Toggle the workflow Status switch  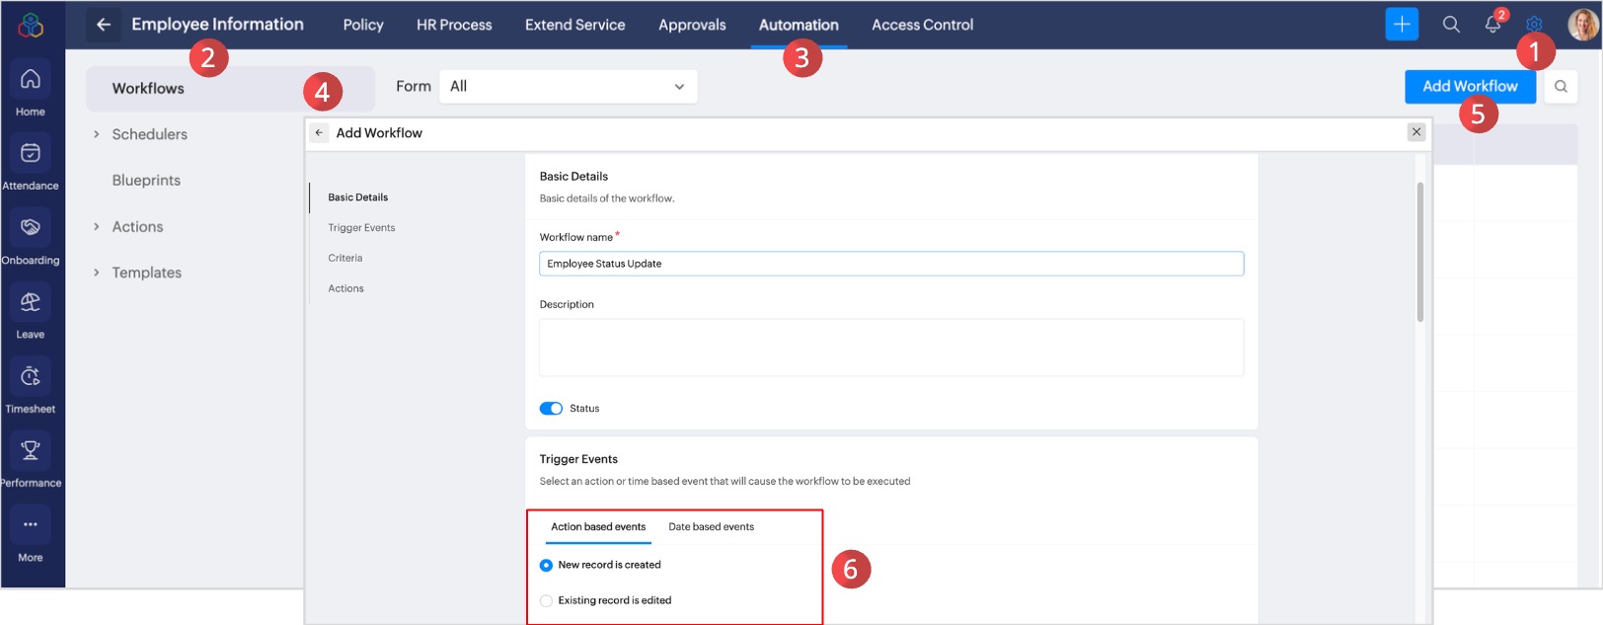coord(551,409)
